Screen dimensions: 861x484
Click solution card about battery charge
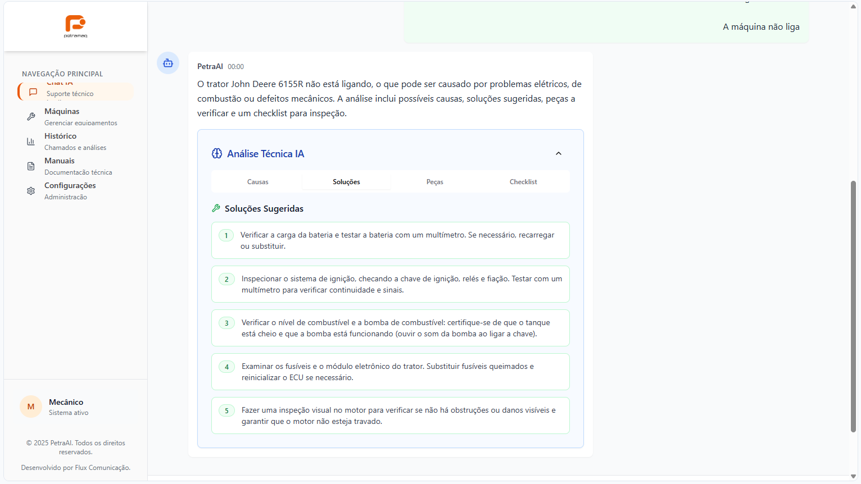[391, 240]
